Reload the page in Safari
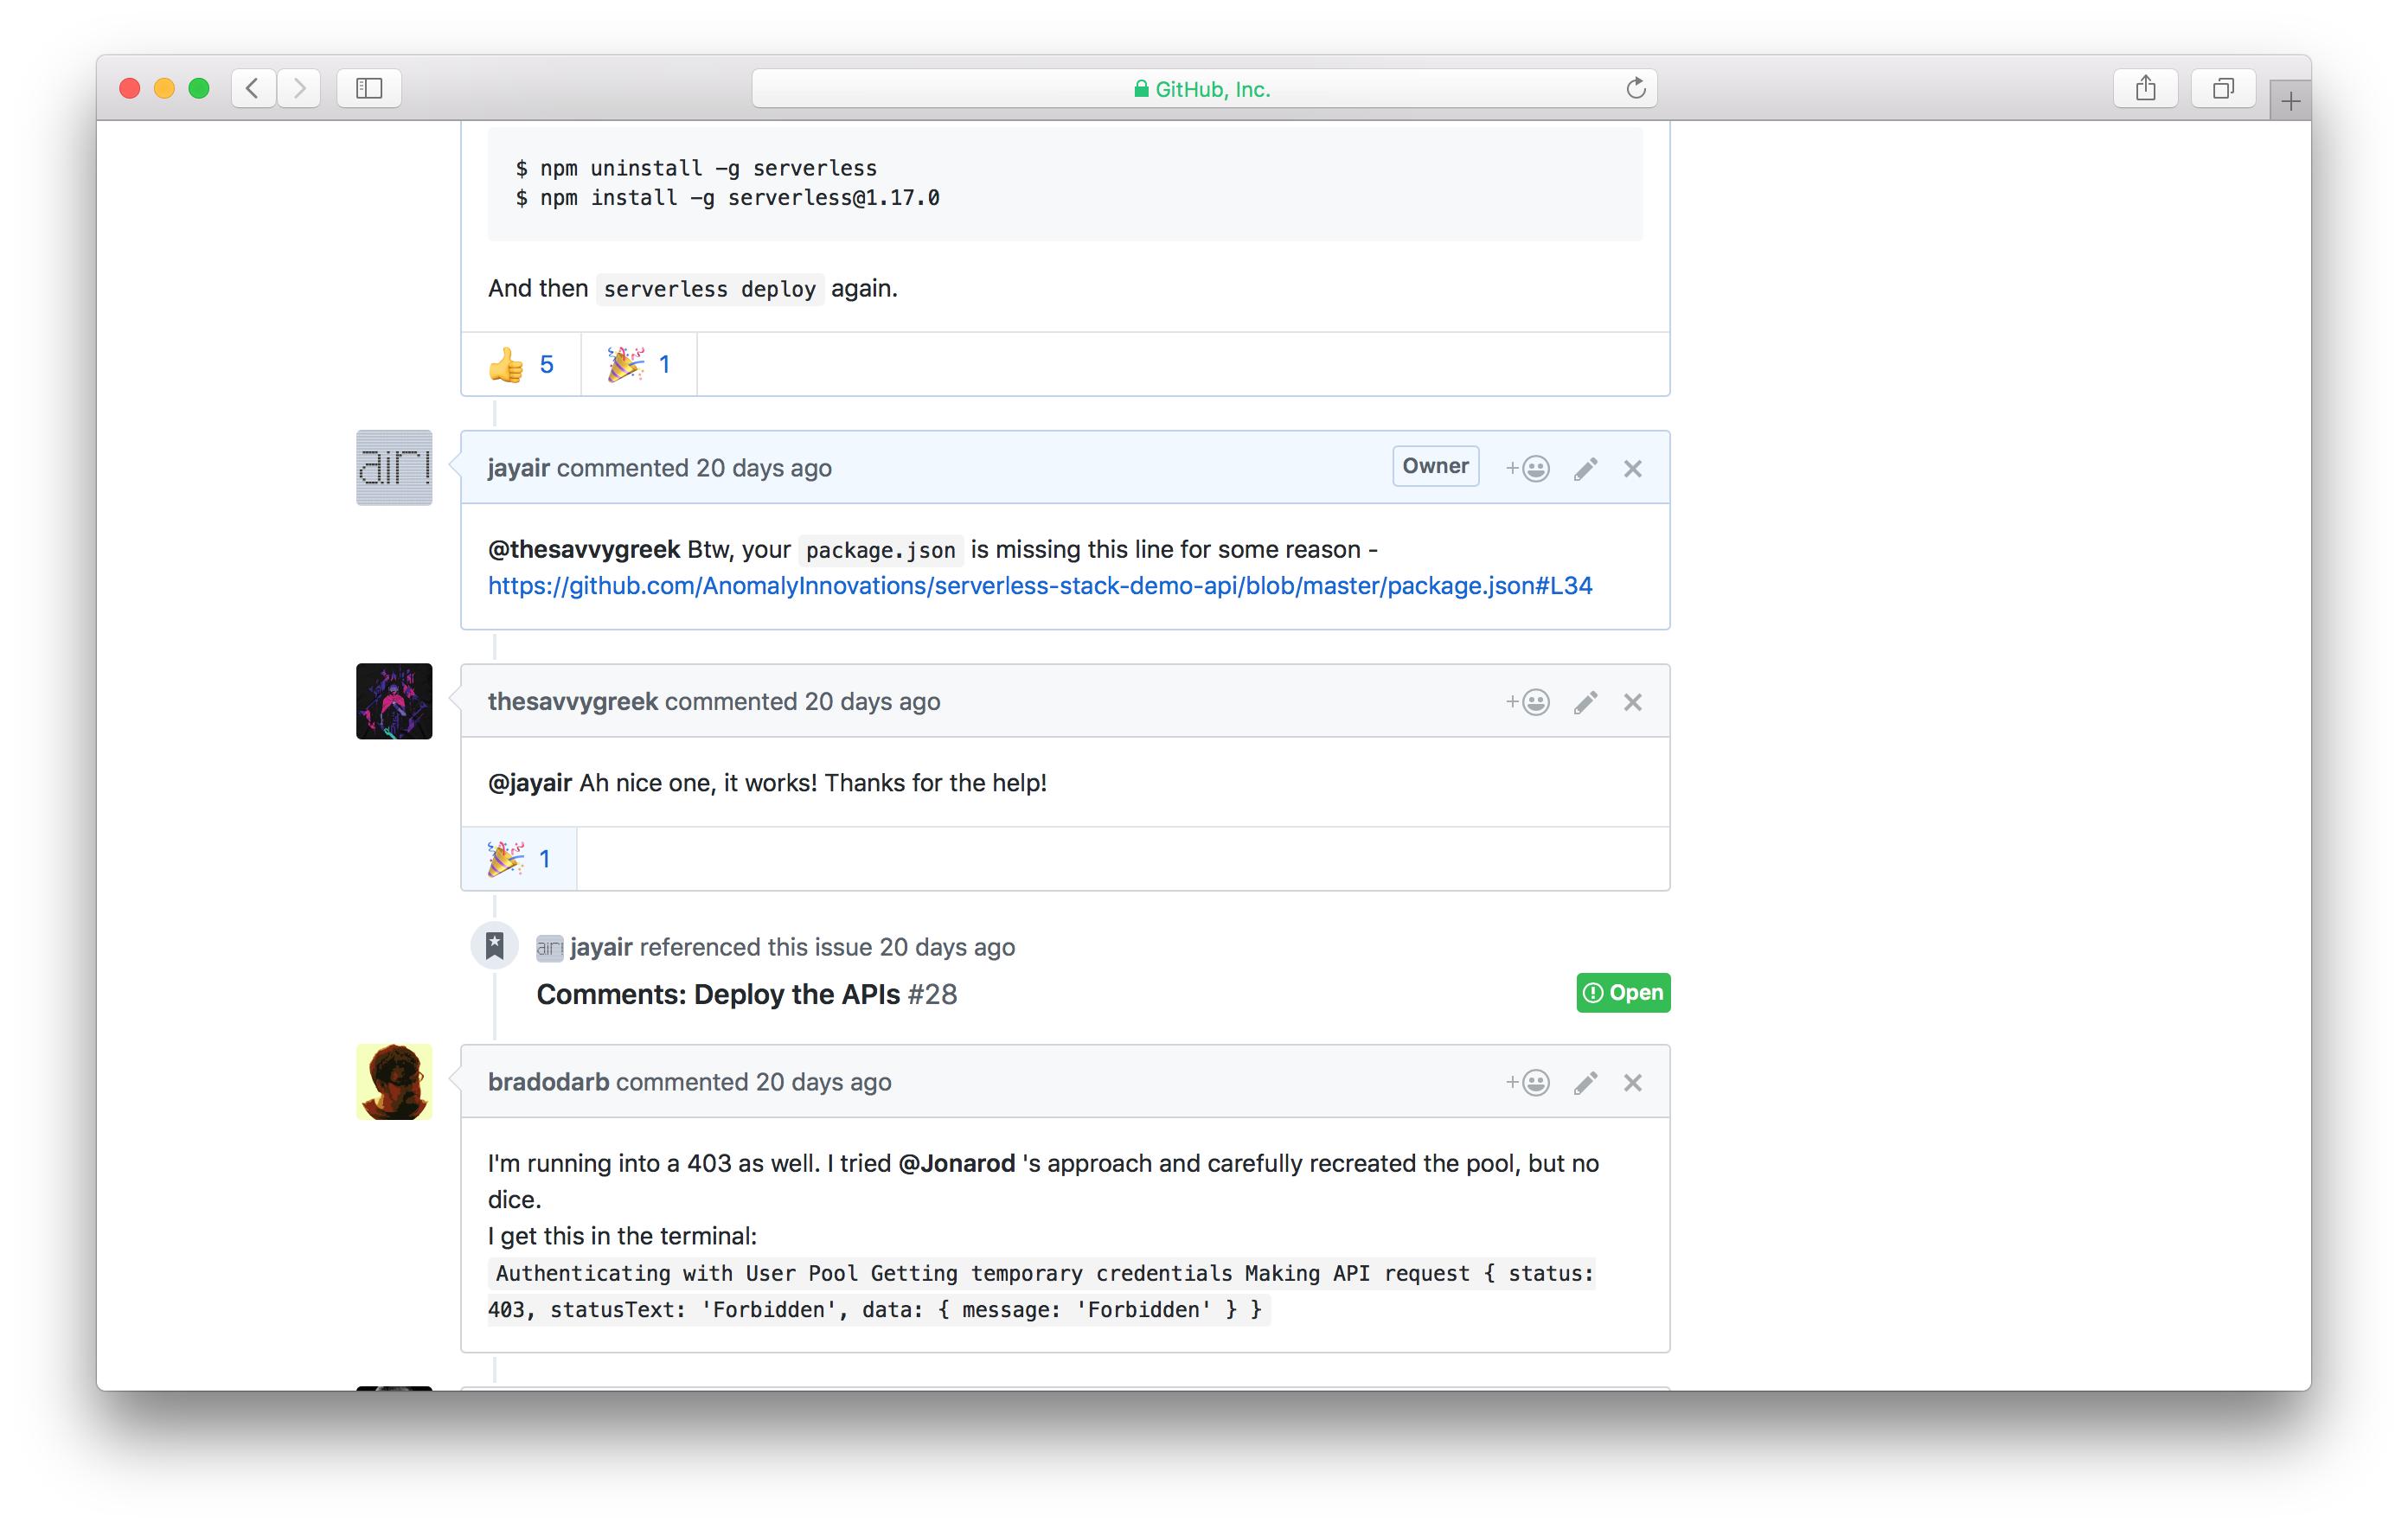Screen dimensions: 2408x1529 (x=1635, y=88)
